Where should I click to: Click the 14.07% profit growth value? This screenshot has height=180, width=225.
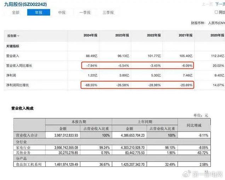[x=218, y=85]
